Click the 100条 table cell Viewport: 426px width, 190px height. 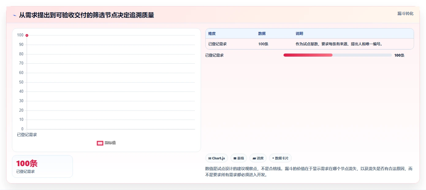pos(263,44)
